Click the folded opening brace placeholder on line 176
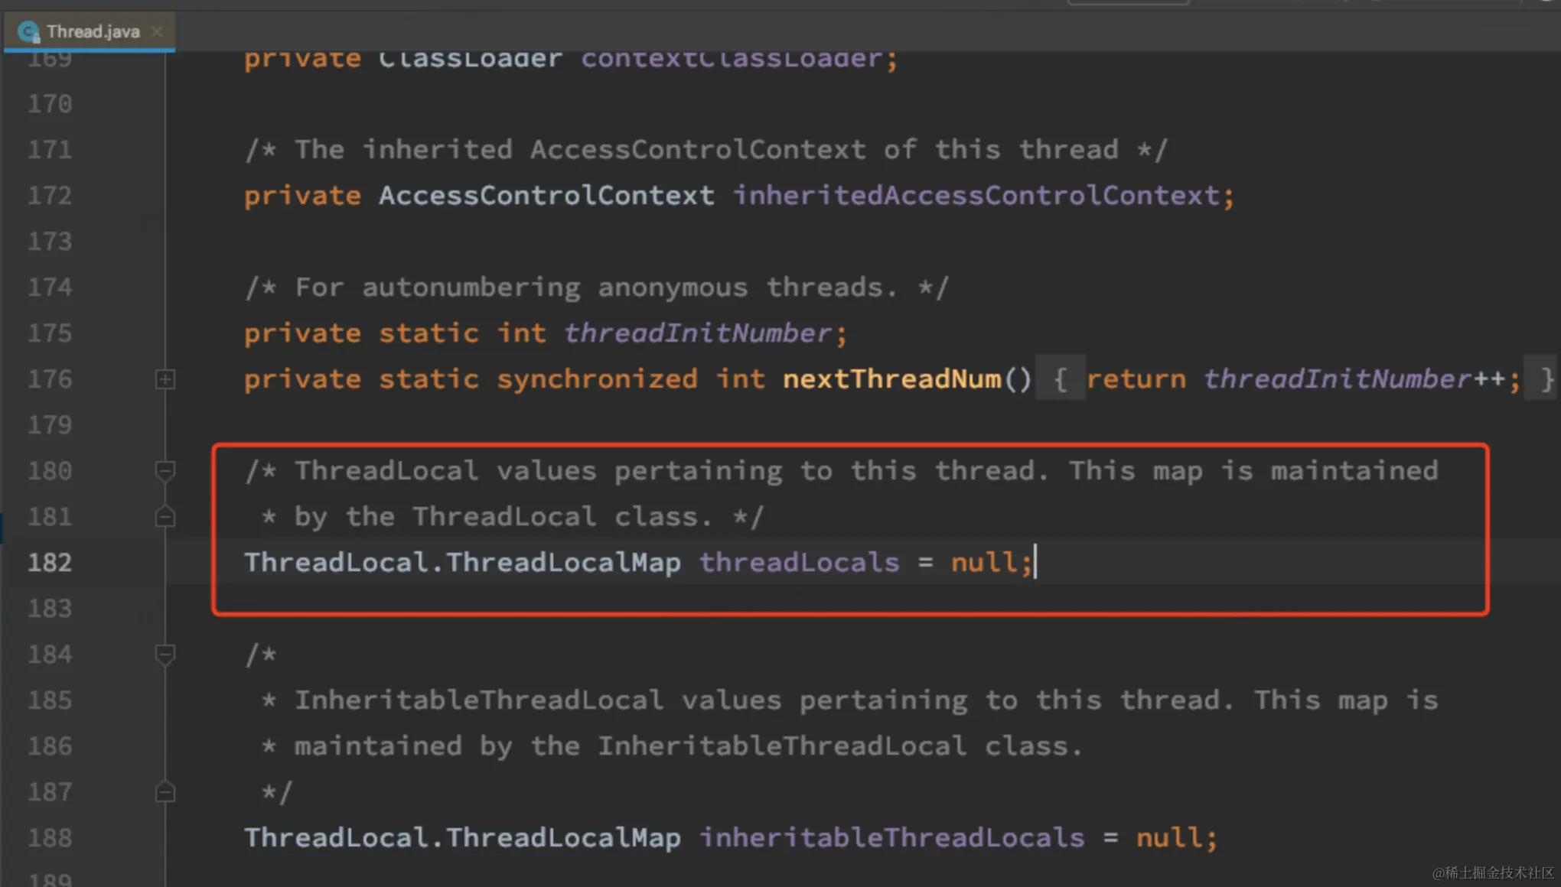Screen dimensions: 1561x887 [x=1060, y=379]
